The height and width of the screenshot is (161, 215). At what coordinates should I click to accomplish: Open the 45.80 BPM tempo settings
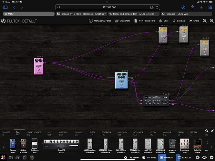tap(134, 157)
